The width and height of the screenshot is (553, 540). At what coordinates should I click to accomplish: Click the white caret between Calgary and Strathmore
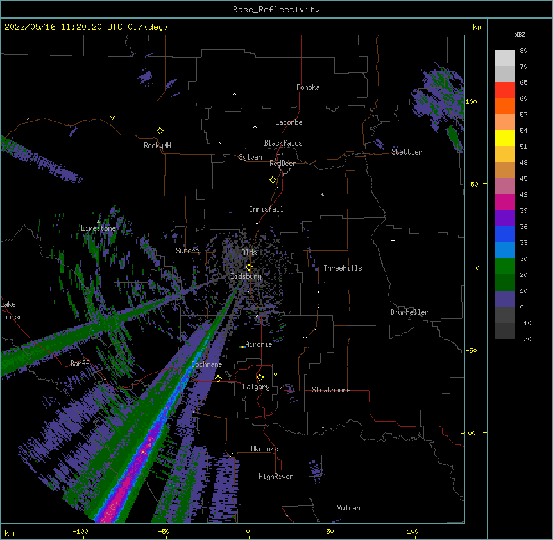pos(281,388)
